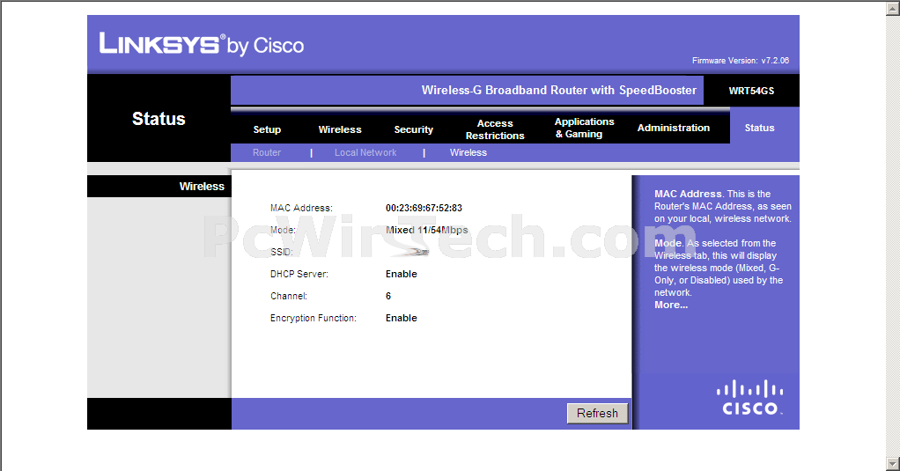Click the scrollbar up arrow
Image resolution: width=900 pixels, height=471 pixels.
893,8
